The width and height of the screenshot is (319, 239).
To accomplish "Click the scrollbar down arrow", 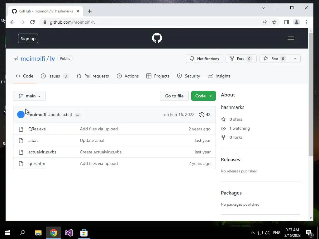I will pyautogui.click(x=311, y=218).
